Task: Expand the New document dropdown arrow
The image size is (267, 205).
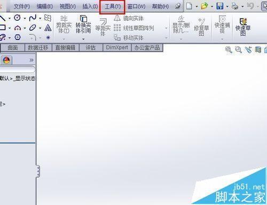Action: [x=197, y=7]
